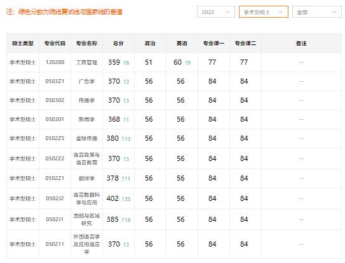Open the 全部 filter dropdown
Viewport: 345px width, 263px height.
317,12
